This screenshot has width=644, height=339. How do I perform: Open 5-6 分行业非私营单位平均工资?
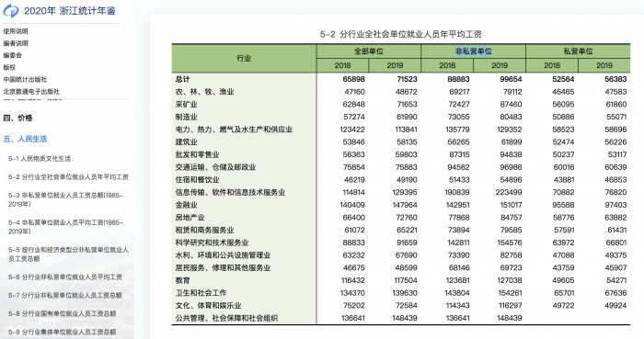click(x=65, y=277)
